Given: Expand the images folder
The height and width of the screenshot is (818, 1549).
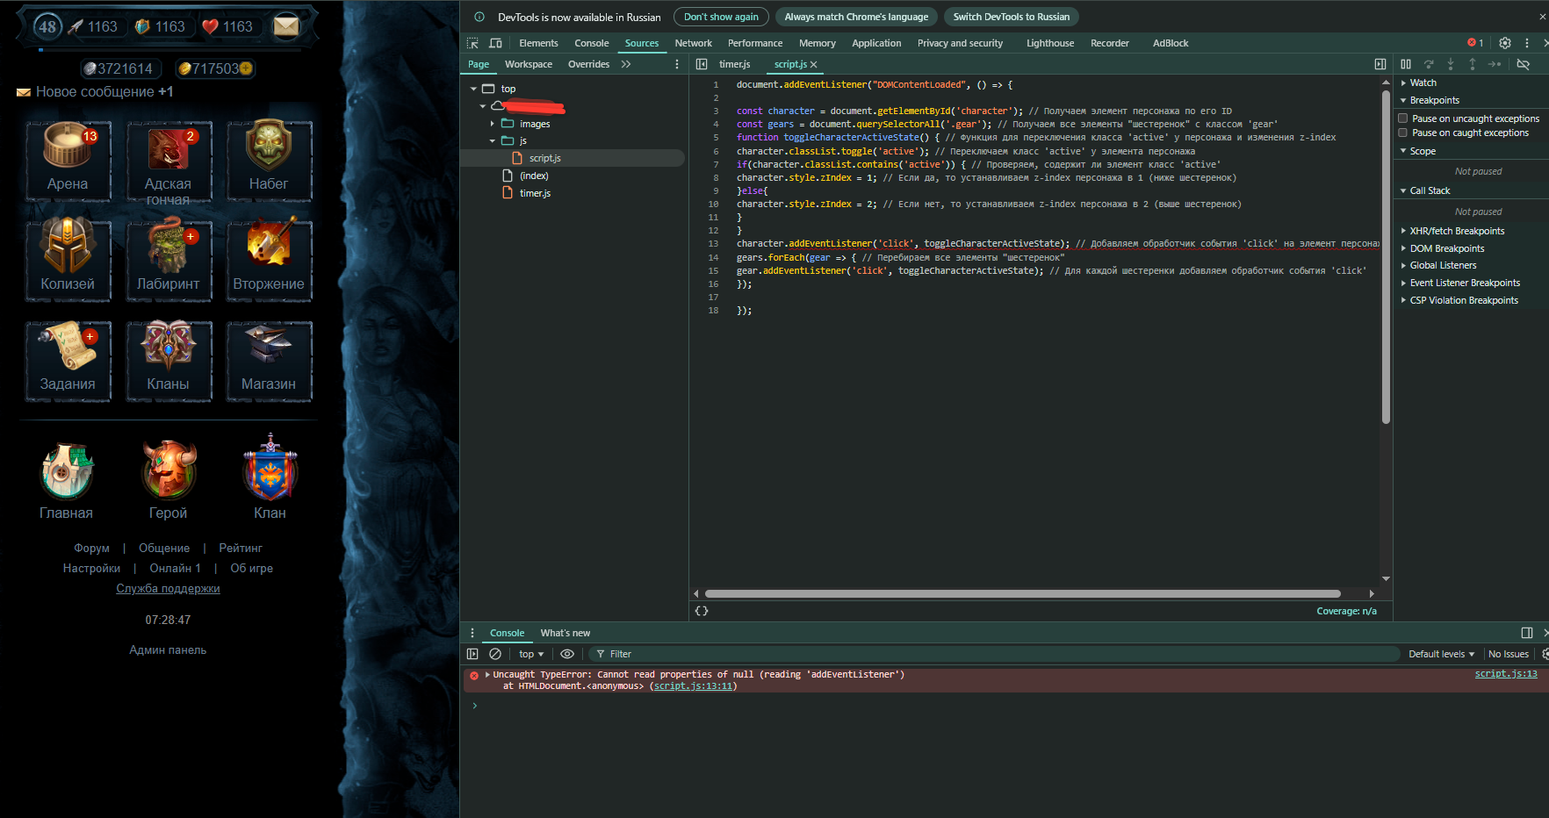Looking at the screenshot, I should 493,124.
